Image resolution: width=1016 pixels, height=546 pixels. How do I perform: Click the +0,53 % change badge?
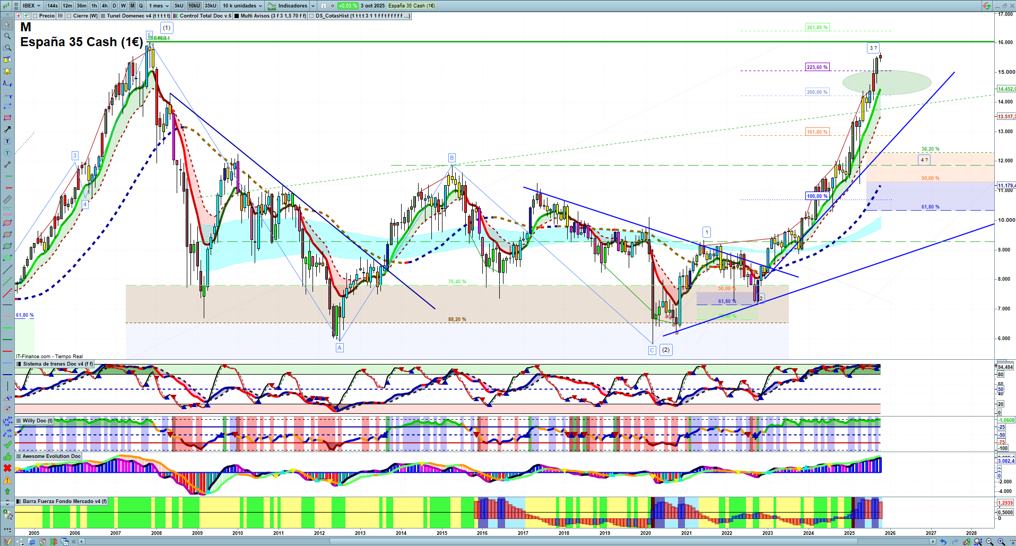pyautogui.click(x=348, y=6)
